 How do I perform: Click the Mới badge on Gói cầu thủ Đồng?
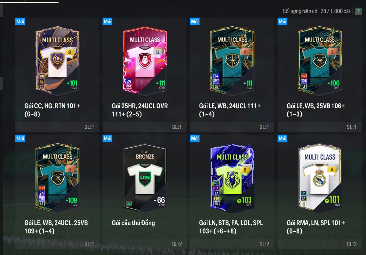(108, 138)
